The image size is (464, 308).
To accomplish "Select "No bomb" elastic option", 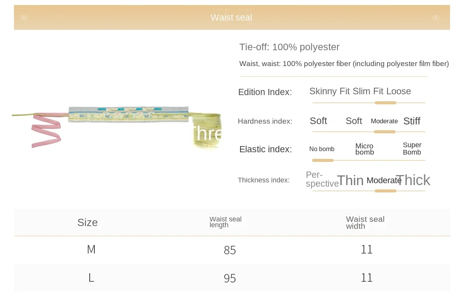I will tap(322, 149).
